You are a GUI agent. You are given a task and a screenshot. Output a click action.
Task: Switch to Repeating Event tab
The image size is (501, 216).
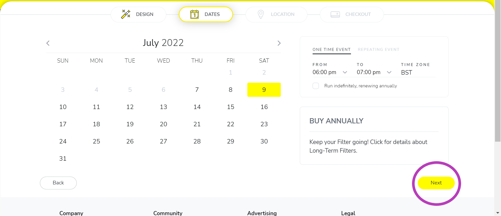point(378,50)
